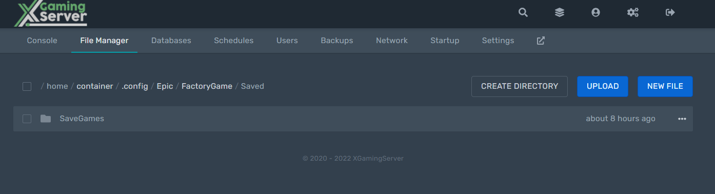Click the New File button
Image resolution: width=715 pixels, height=194 pixels.
tap(665, 86)
